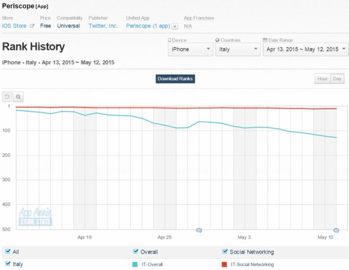
Task: Click the magnifier zoom icon above chart
Action: (18, 97)
